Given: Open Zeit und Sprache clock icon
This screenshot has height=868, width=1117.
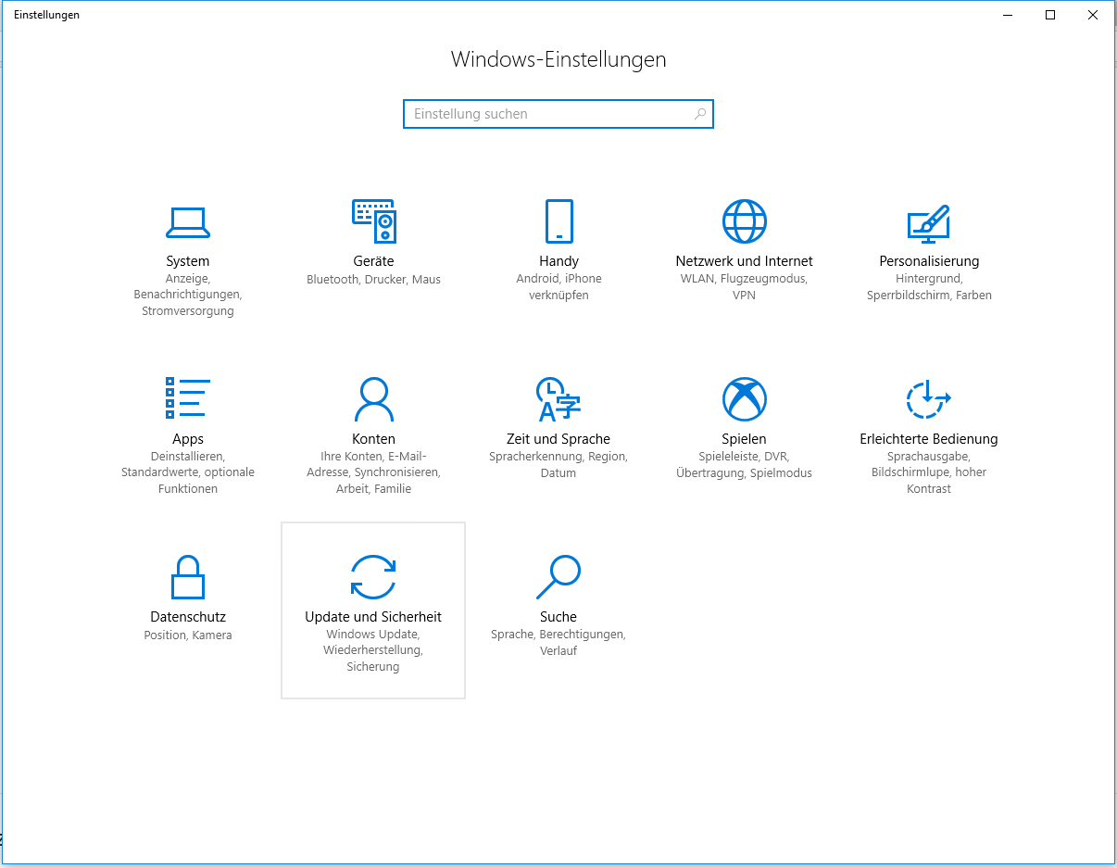Looking at the screenshot, I should coord(558,399).
